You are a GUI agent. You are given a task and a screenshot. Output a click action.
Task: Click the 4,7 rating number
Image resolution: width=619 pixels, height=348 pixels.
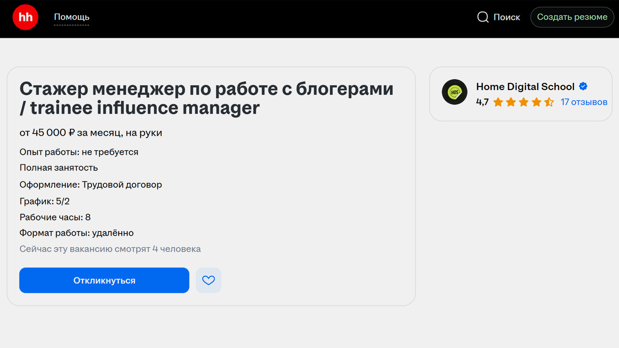(x=482, y=102)
